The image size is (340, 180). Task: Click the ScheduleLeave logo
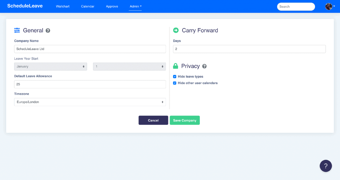click(x=25, y=6)
